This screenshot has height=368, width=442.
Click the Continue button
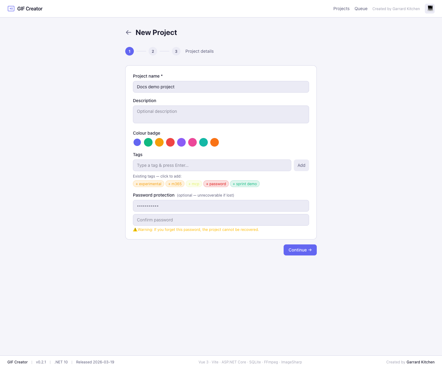(300, 250)
